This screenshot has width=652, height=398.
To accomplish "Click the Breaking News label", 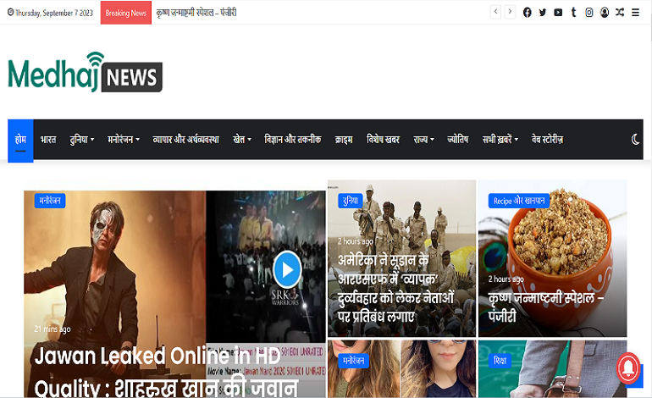I will (x=126, y=13).
